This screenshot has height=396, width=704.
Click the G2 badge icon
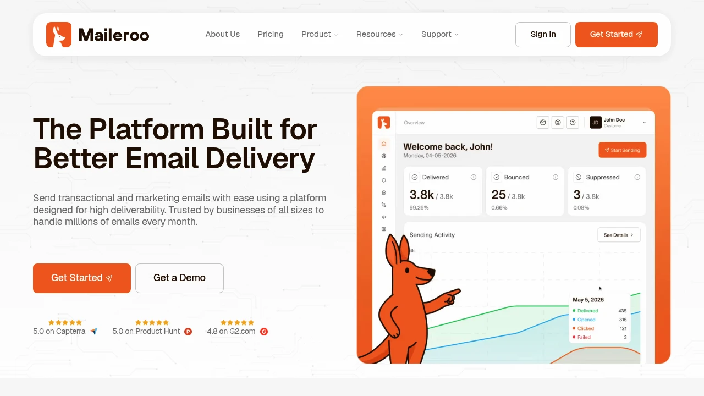click(x=264, y=332)
